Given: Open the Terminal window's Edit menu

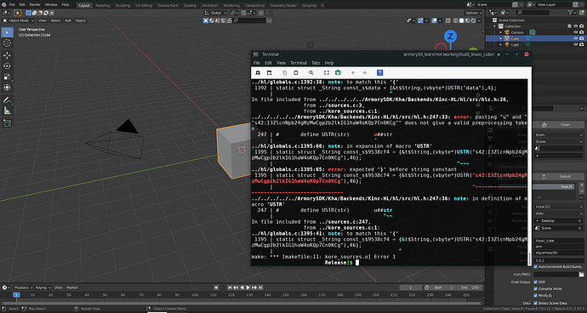Looking at the screenshot, I should tap(269, 63).
